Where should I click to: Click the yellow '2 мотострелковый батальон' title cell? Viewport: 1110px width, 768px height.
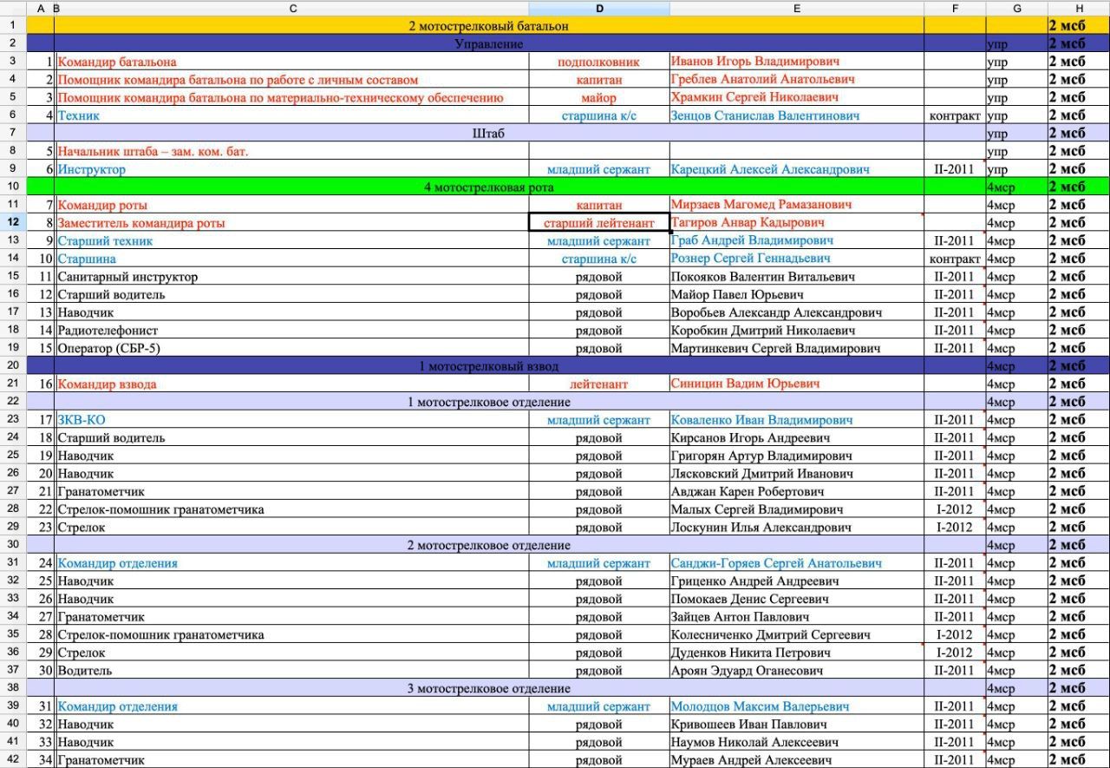pyautogui.click(x=488, y=26)
